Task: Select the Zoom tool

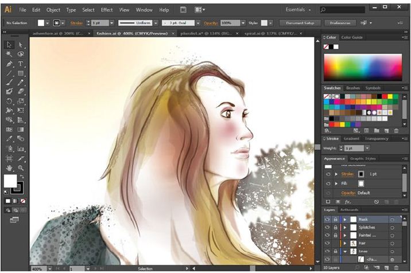Action: pyautogui.click(x=21, y=168)
